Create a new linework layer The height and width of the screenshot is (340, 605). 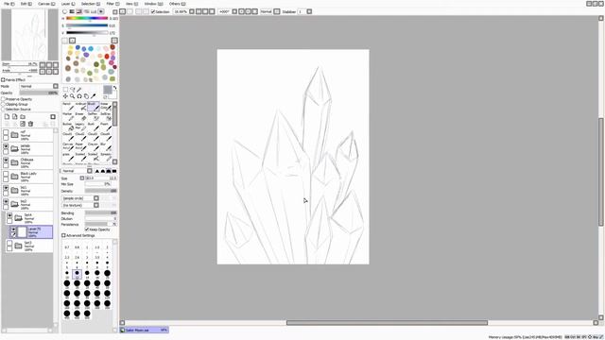point(15,117)
